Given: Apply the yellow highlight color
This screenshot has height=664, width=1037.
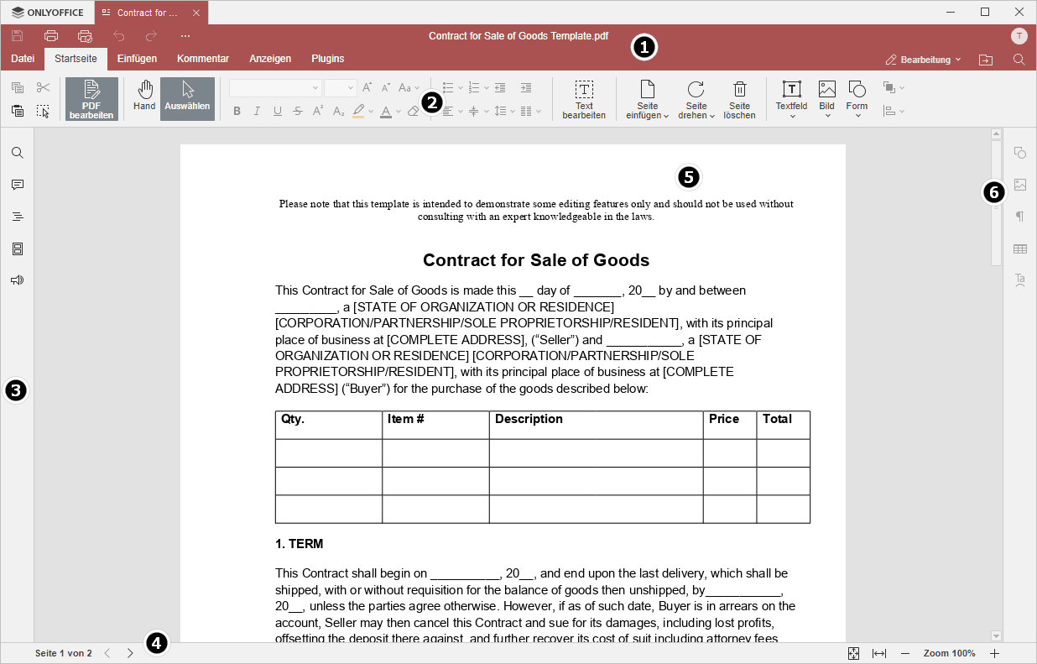Looking at the screenshot, I should [x=358, y=111].
